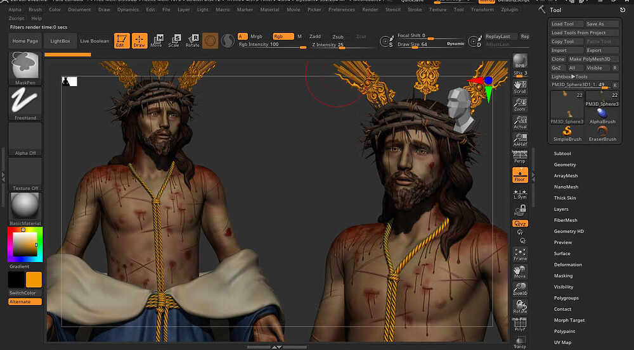The width and height of the screenshot is (634, 350).
Task: Open the Material menu
Action: [x=269, y=9]
